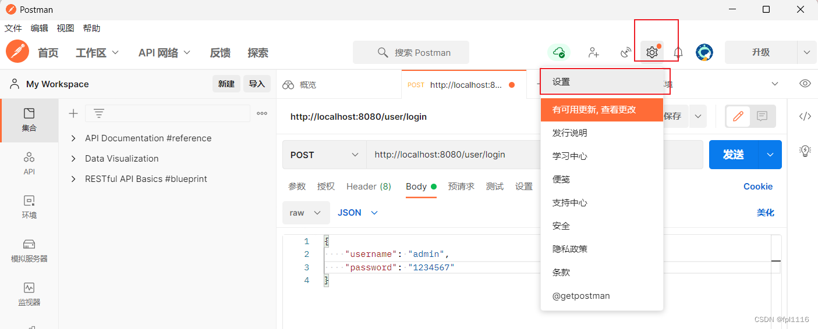This screenshot has width=818, height=329.
Task: Open the POST method dropdown
Action: (x=324, y=155)
